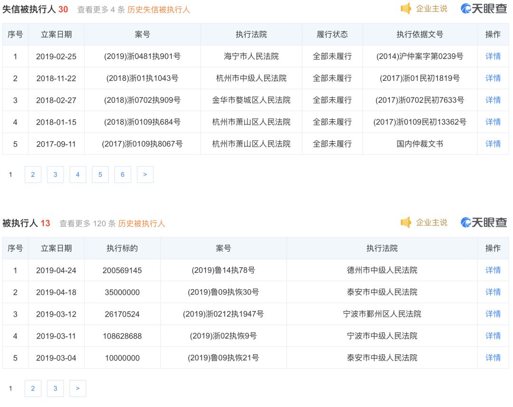Click court name 德州市中级人民法院
Image resolution: width=513 pixels, height=407 pixels.
[x=382, y=270]
